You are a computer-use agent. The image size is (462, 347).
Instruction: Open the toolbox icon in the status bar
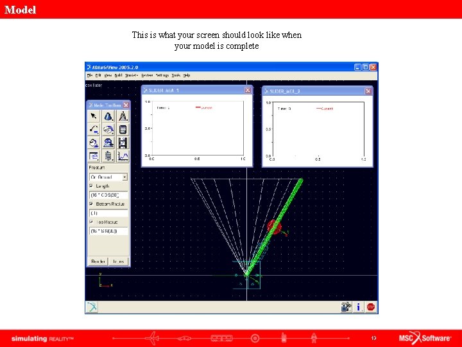coord(346,307)
